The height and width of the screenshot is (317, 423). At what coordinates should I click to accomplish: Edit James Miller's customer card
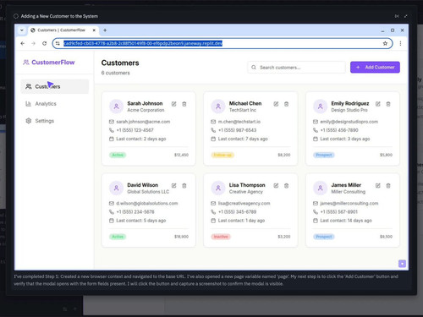(x=378, y=186)
